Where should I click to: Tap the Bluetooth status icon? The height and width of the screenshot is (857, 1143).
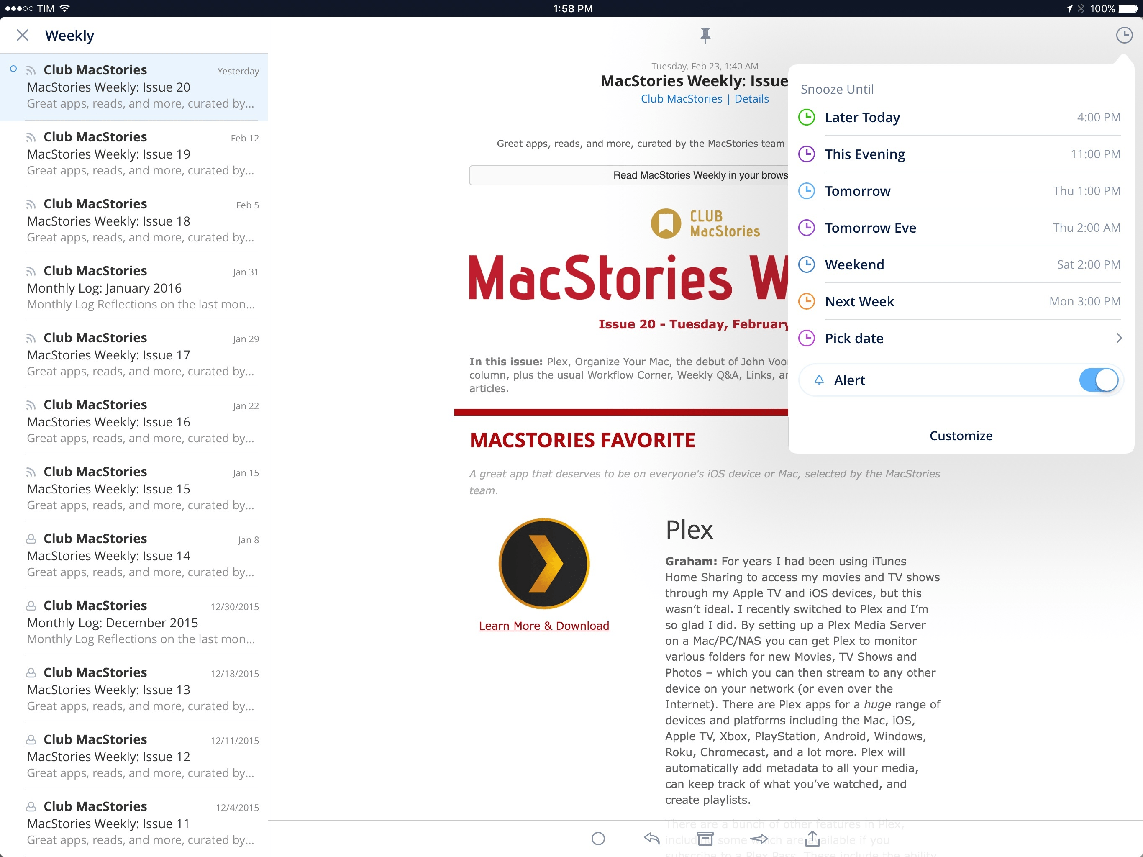pyautogui.click(x=1081, y=8)
